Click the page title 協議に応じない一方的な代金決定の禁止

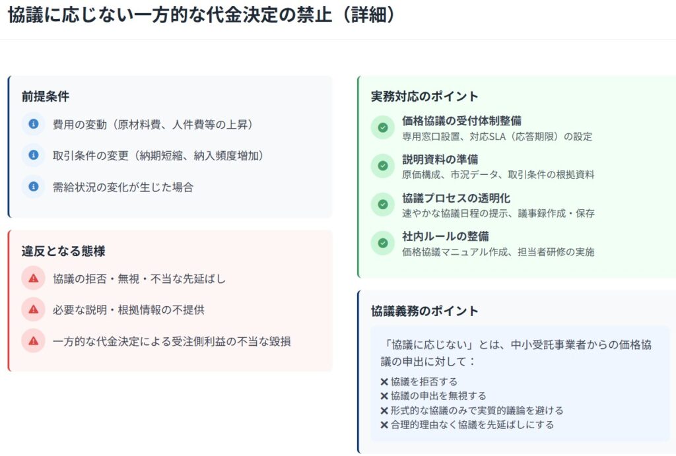(x=201, y=16)
